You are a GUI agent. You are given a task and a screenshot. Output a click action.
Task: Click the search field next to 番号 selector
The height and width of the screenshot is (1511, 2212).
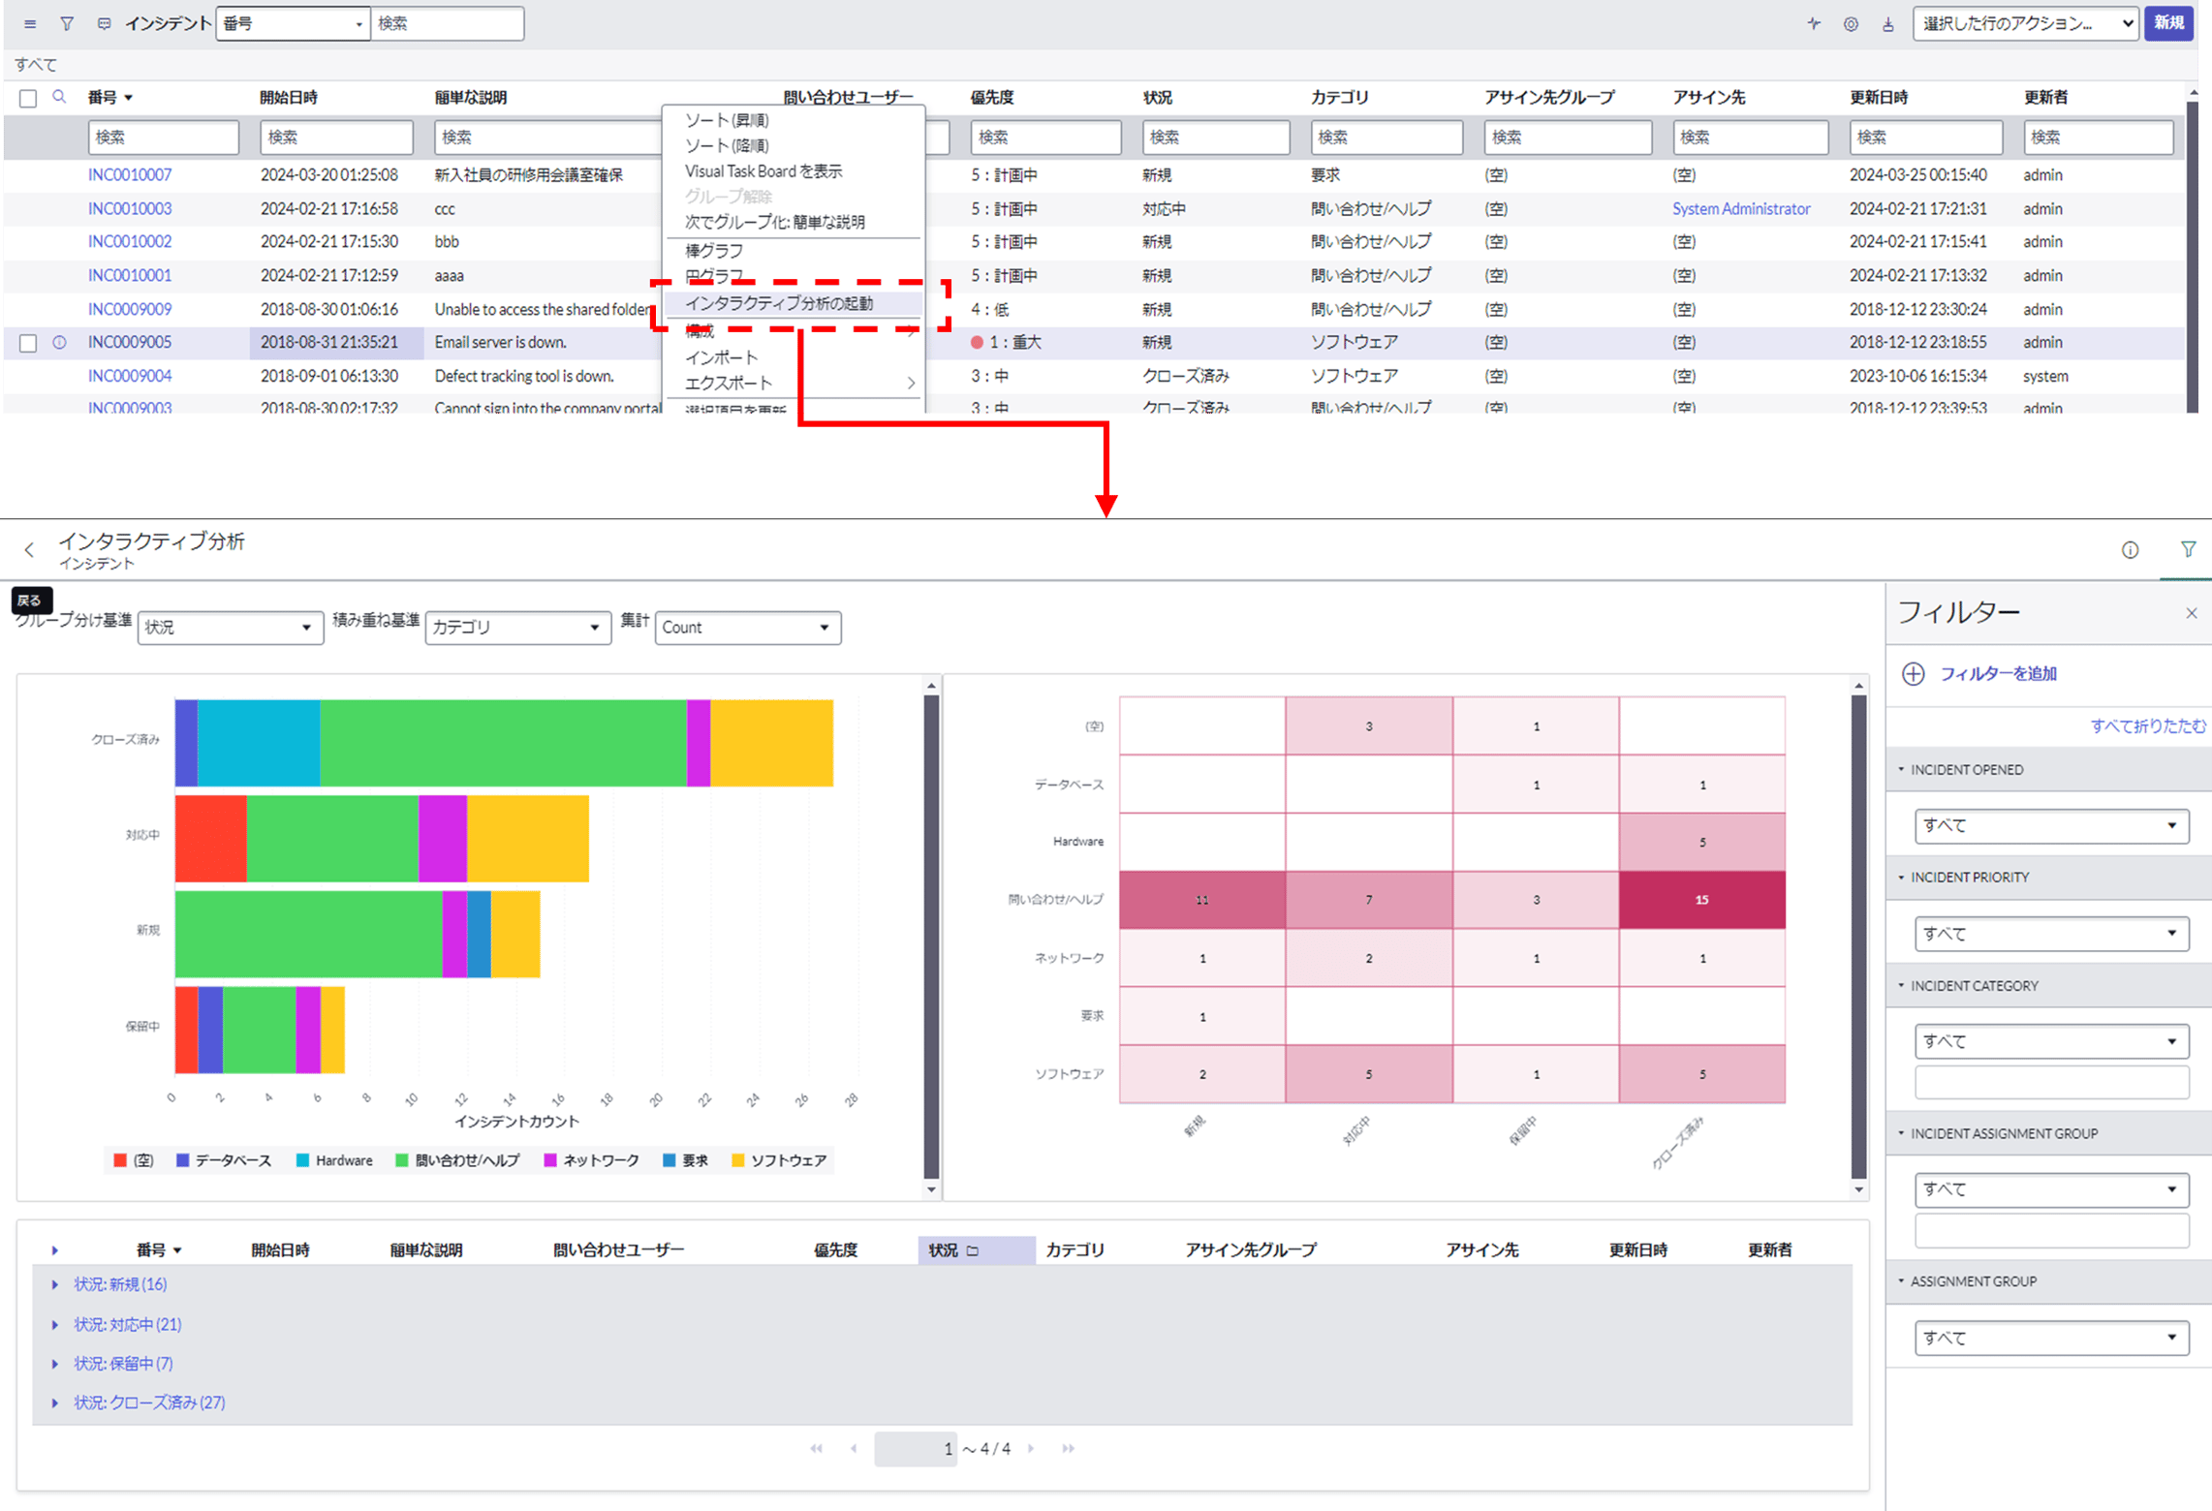coord(448,24)
